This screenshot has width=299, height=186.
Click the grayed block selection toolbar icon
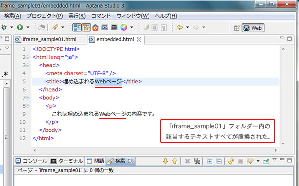pos(154,28)
